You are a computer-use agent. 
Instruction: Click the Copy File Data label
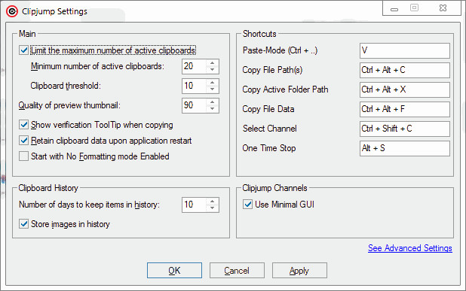point(268,109)
